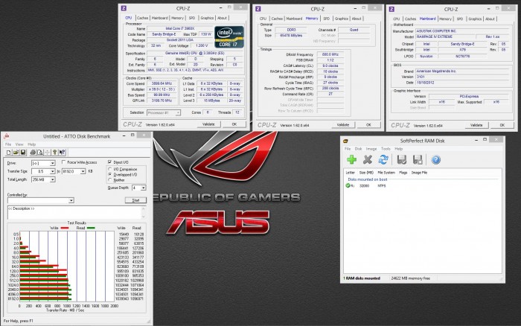This screenshot has height=326, width=521.
Task: Click purple Z icon of CPU-Z Memory window
Action: [x=258, y=9]
